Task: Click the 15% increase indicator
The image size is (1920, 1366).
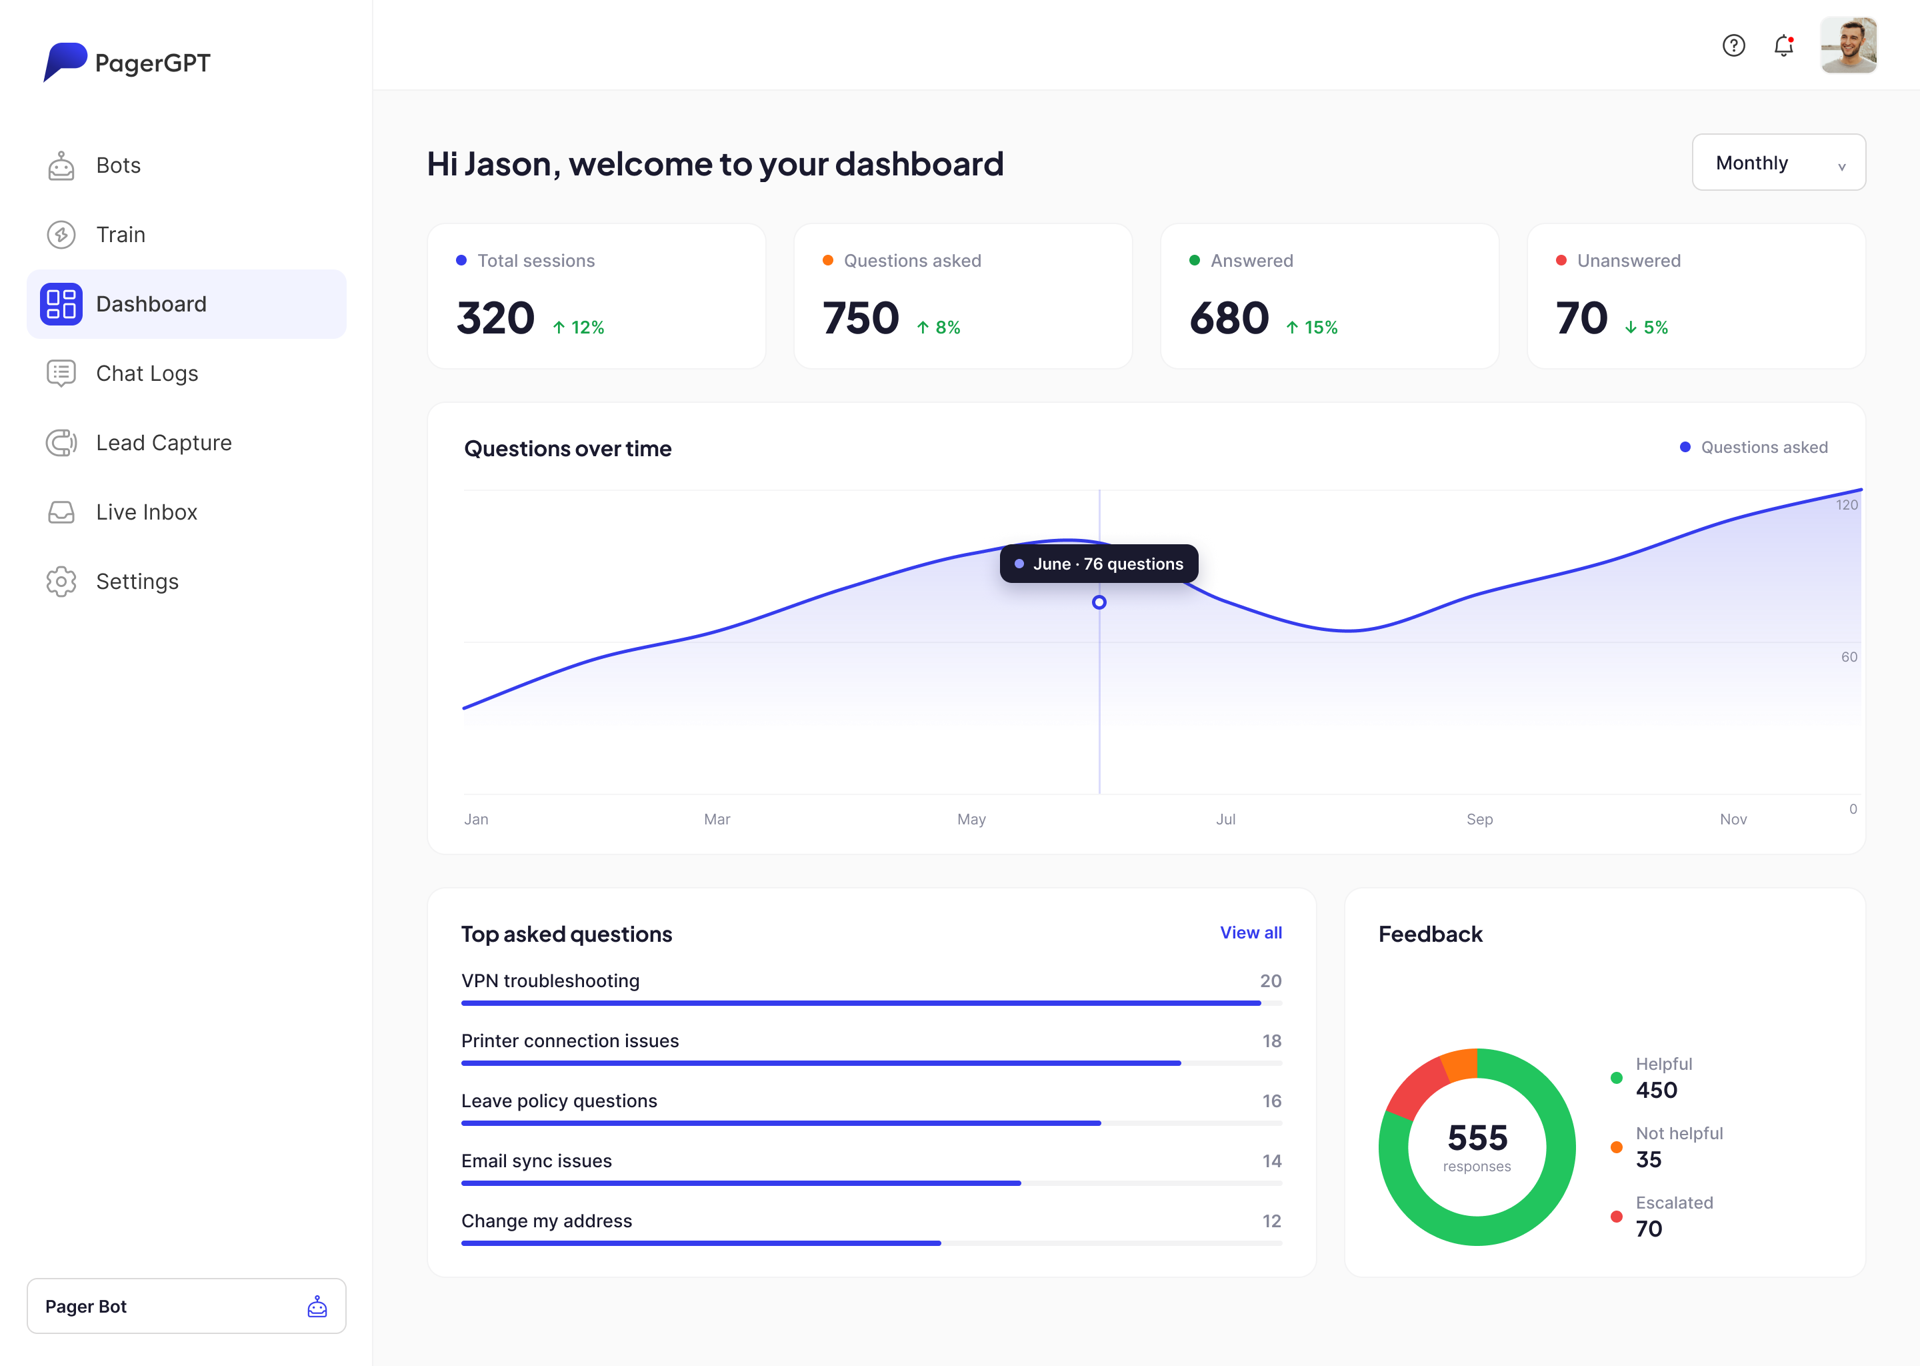Action: click(x=1312, y=327)
